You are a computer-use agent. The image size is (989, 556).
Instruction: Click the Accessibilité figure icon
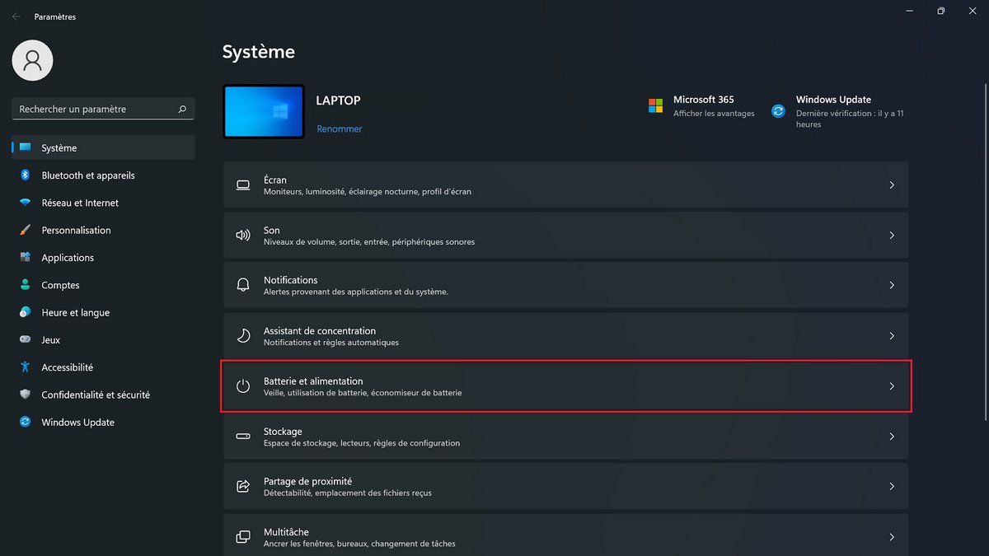pos(25,367)
